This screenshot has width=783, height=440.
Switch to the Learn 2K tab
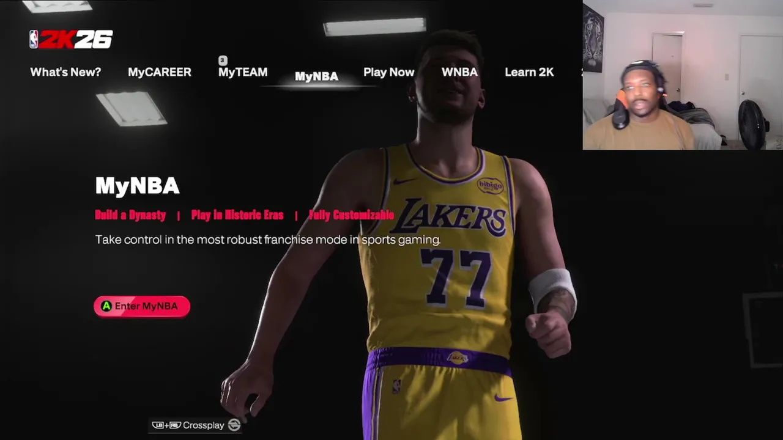pos(529,72)
